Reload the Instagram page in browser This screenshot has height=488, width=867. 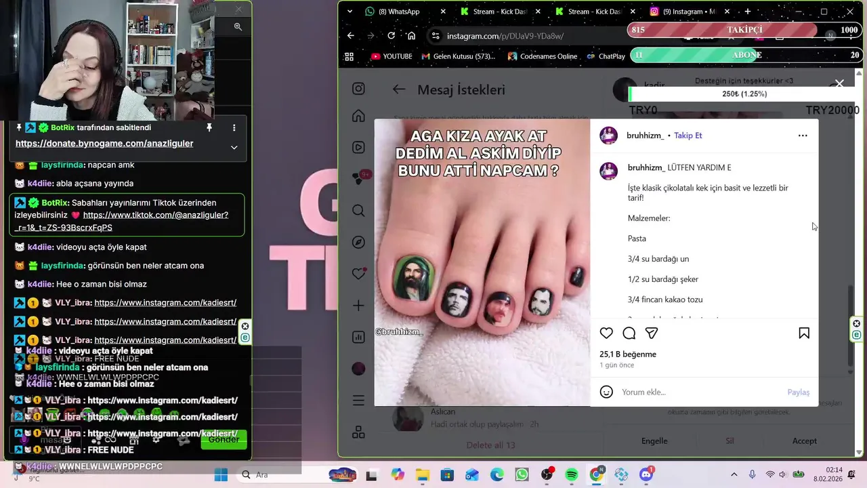[x=391, y=35]
